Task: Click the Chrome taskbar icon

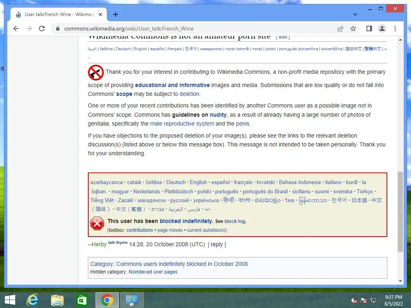Action: [x=107, y=300]
